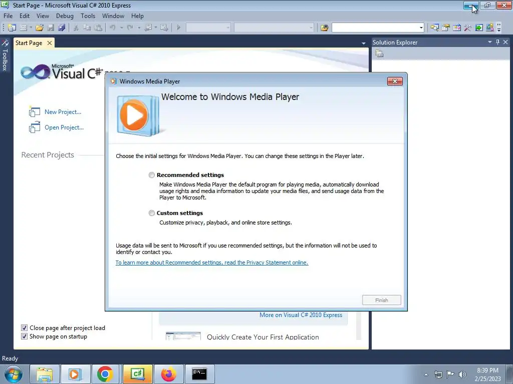Open the Windows Start menu orb
The height and width of the screenshot is (384, 513).
pyautogui.click(x=14, y=374)
